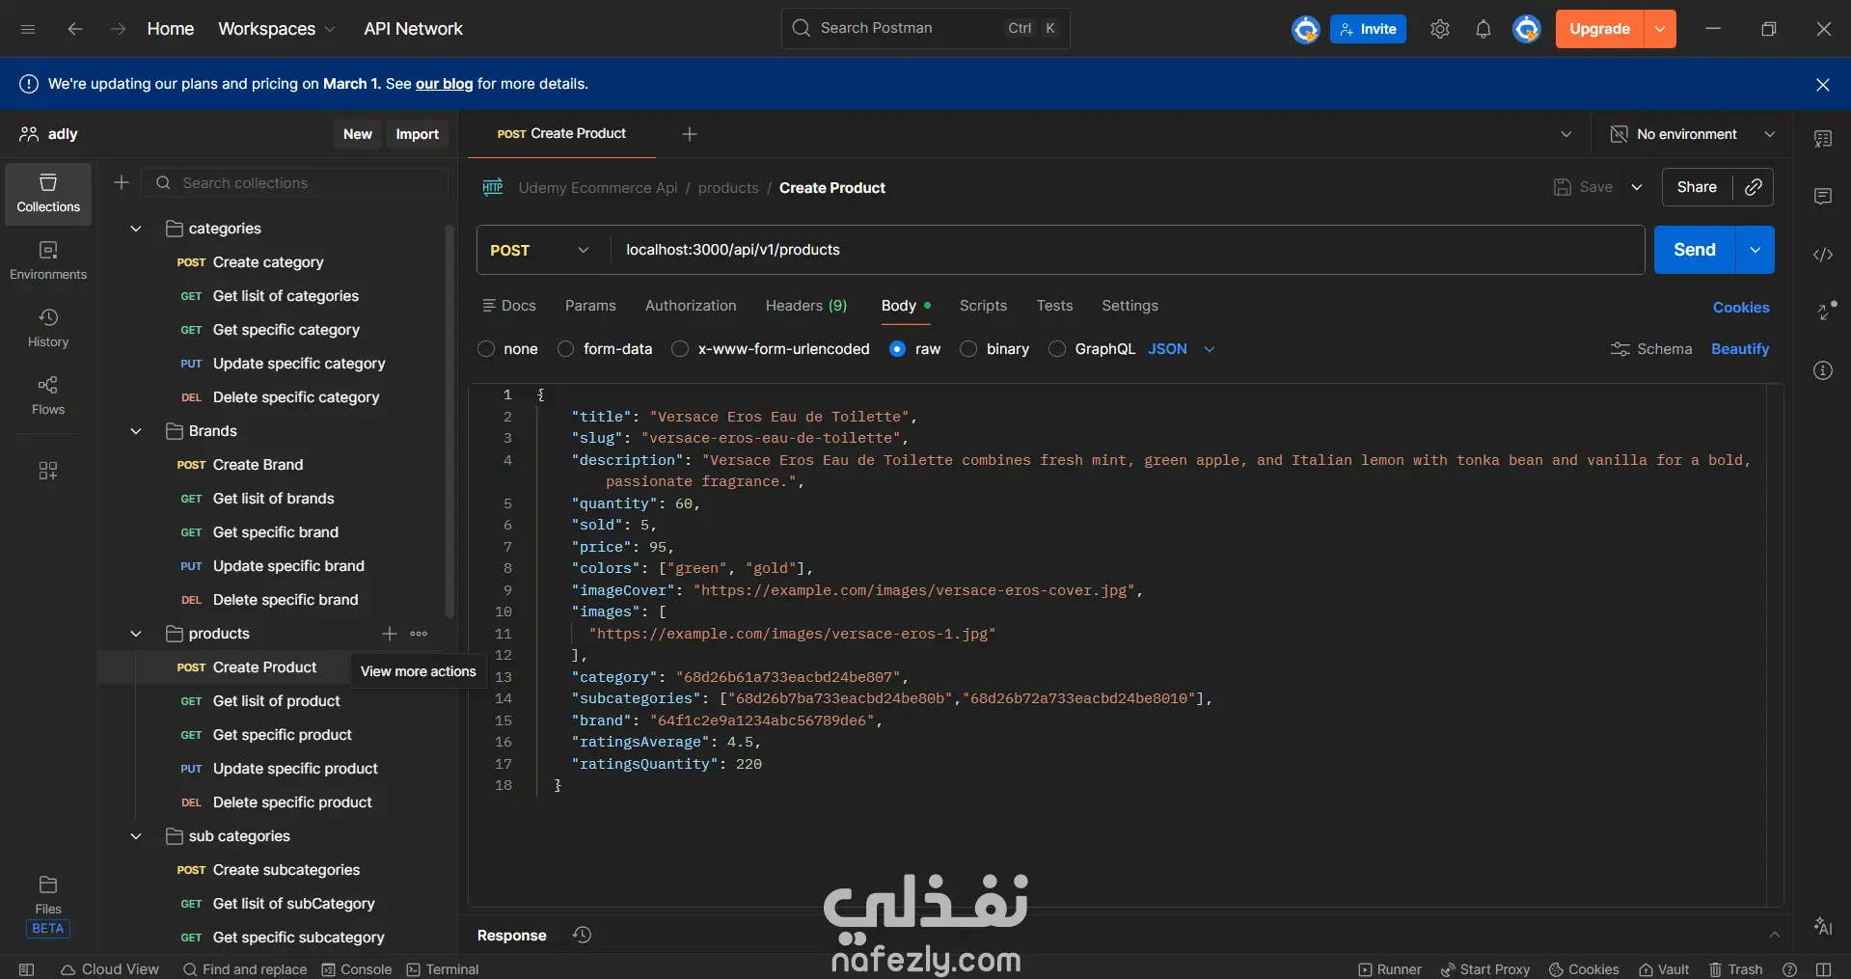This screenshot has width=1851, height=979.
Task: Select the GraphQL body type
Action: pyautogui.click(x=1057, y=349)
